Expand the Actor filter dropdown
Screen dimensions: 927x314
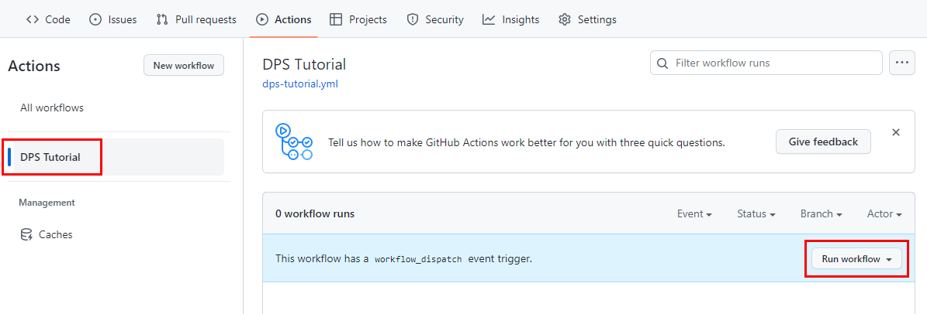(884, 213)
